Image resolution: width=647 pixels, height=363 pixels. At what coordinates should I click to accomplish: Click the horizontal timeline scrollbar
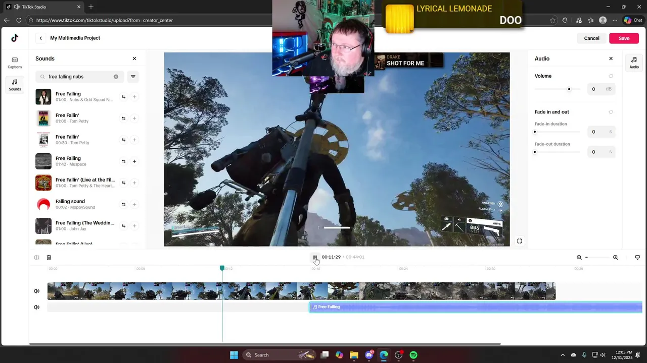coord(265,344)
